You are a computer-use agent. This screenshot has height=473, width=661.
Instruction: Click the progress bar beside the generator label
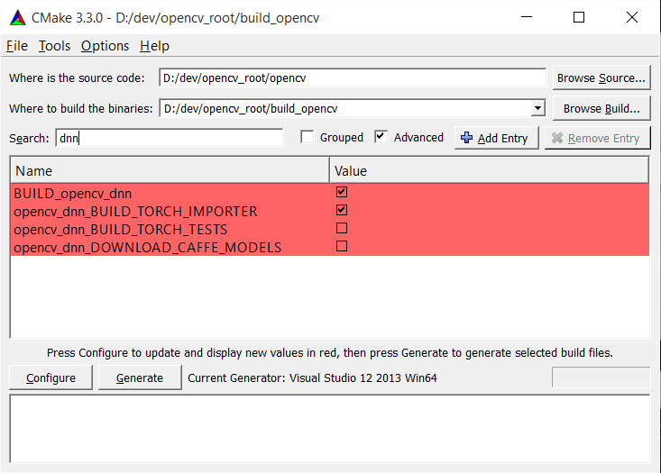point(601,377)
